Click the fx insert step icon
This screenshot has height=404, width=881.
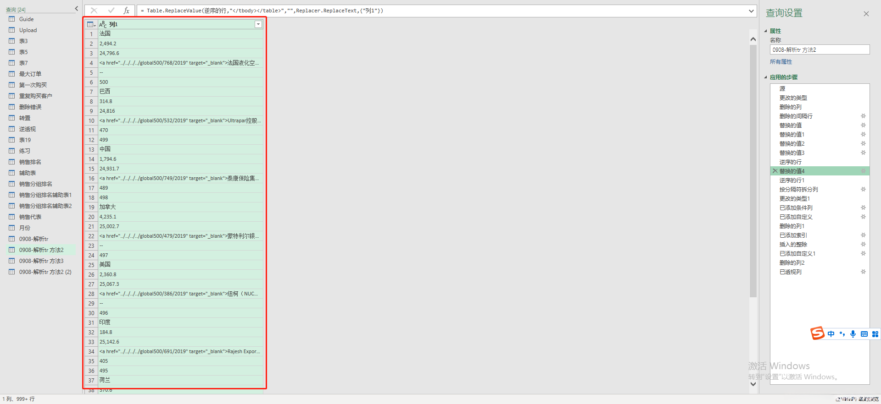(127, 11)
